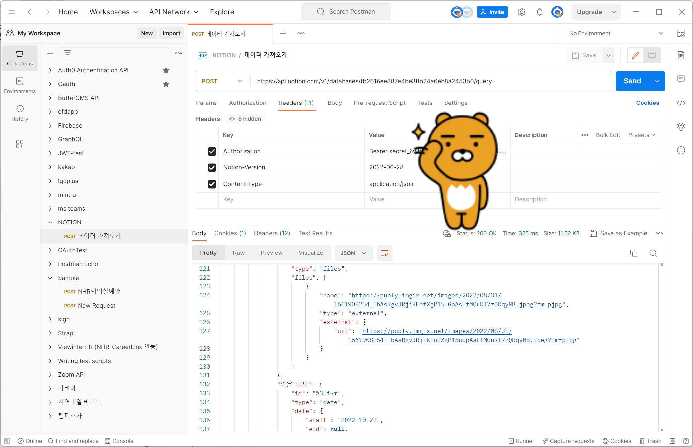Click the Send button
This screenshot has width=693, height=447.
pos(632,81)
